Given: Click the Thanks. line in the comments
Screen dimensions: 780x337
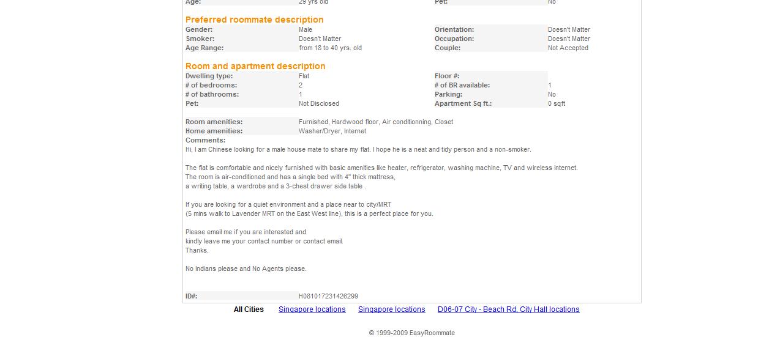Looking at the screenshot, I should (197, 250).
